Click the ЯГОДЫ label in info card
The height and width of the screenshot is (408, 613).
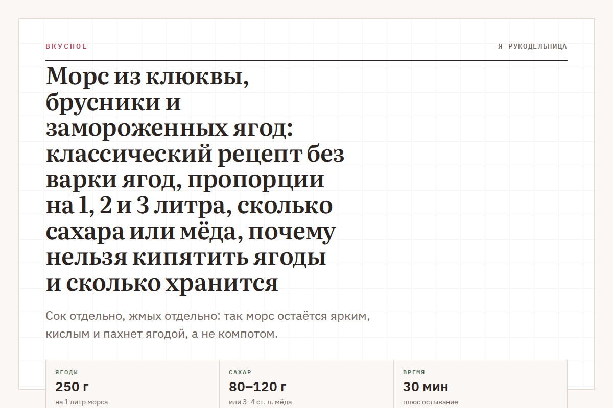point(66,372)
